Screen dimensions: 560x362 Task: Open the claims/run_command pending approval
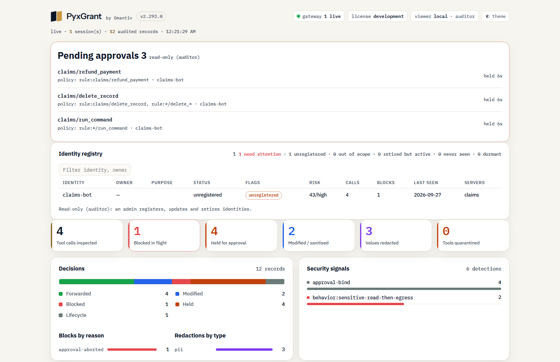(x=280, y=124)
